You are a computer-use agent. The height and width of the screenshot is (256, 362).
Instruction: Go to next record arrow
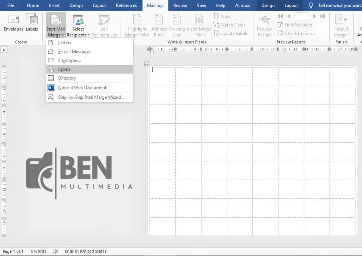tap(314, 16)
